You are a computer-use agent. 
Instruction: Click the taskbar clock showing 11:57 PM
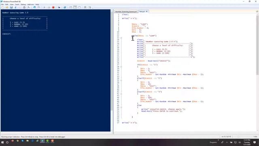pyautogui.click(x=247, y=142)
